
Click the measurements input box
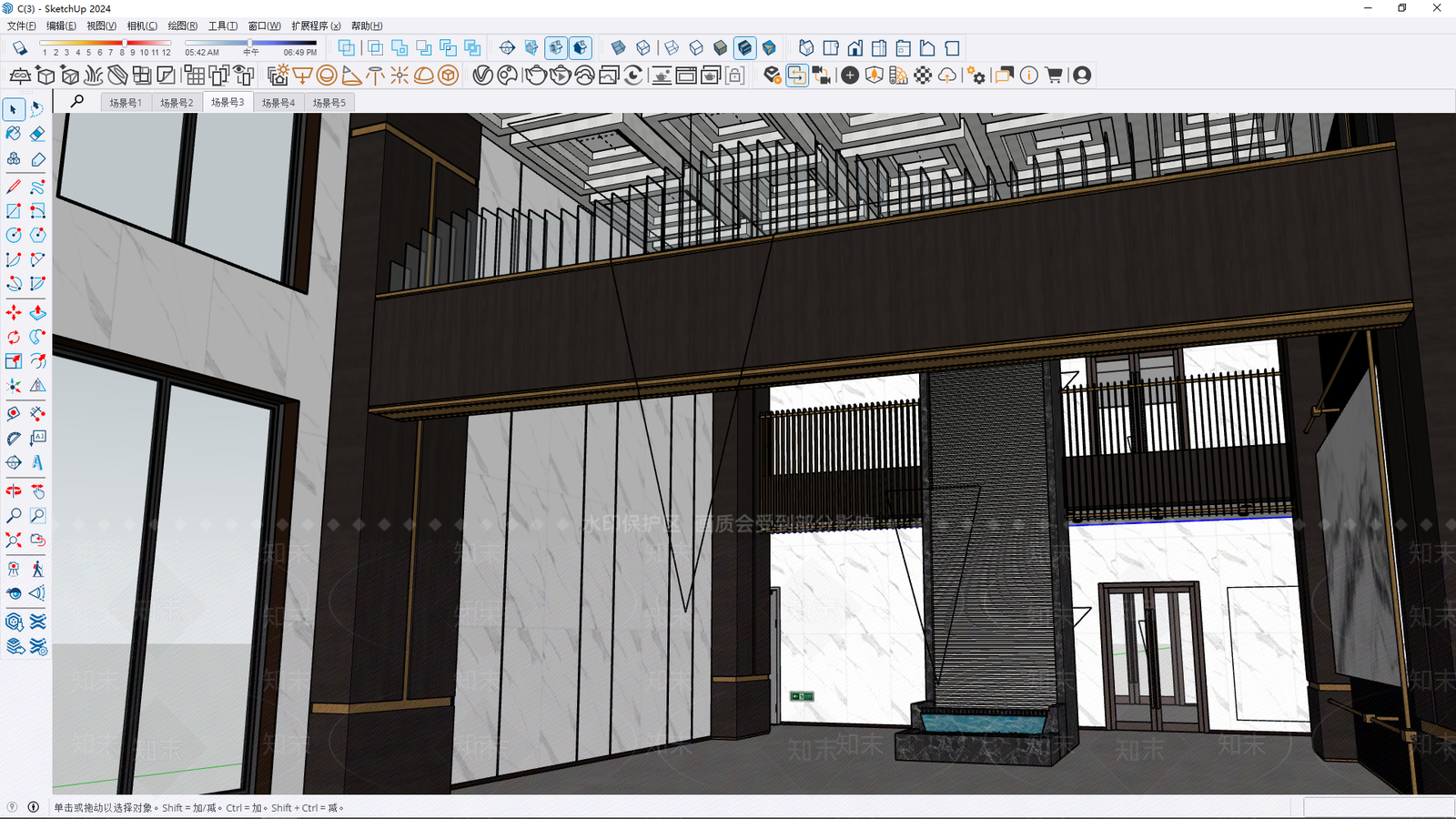tap(1378, 807)
